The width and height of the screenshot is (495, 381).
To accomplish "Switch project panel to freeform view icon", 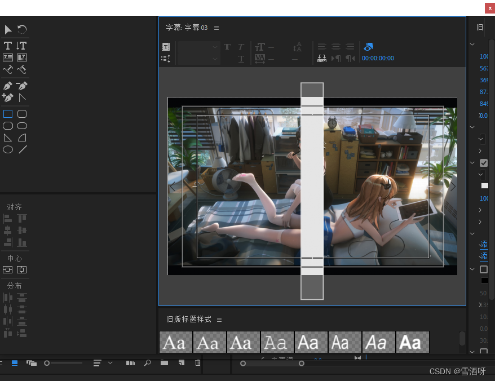I will tap(31, 363).
